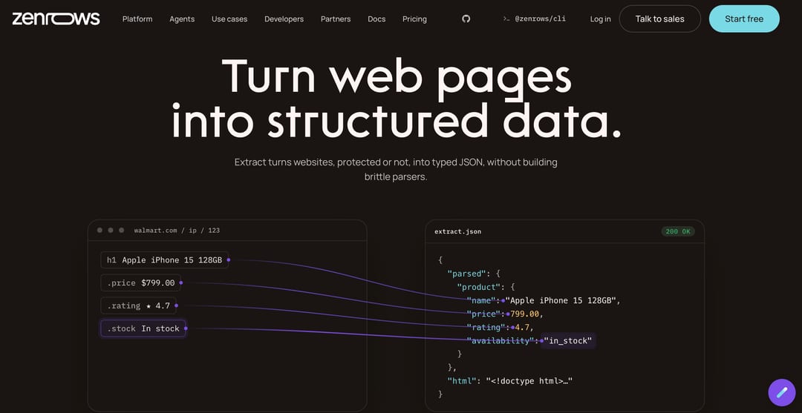
Task: Click the "name" key in JSON
Action: coord(483,301)
